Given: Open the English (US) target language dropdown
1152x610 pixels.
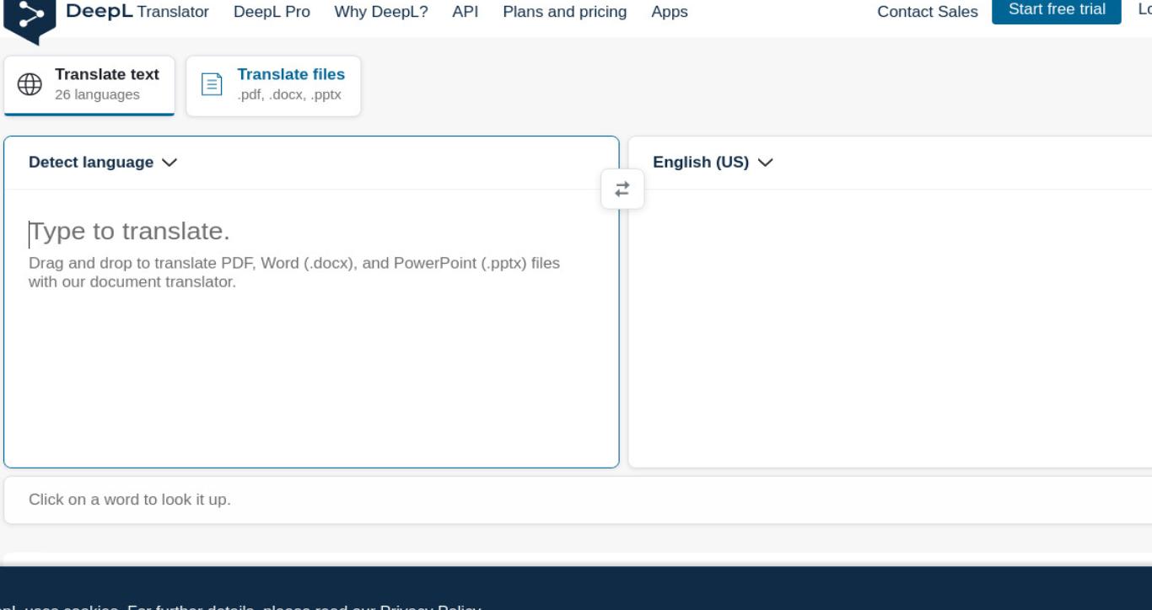Looking at the screenshot, I should [713, 163].
